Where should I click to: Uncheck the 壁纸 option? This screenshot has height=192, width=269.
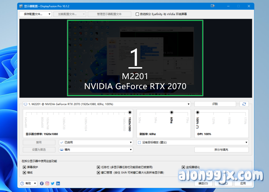pos(24,173)
